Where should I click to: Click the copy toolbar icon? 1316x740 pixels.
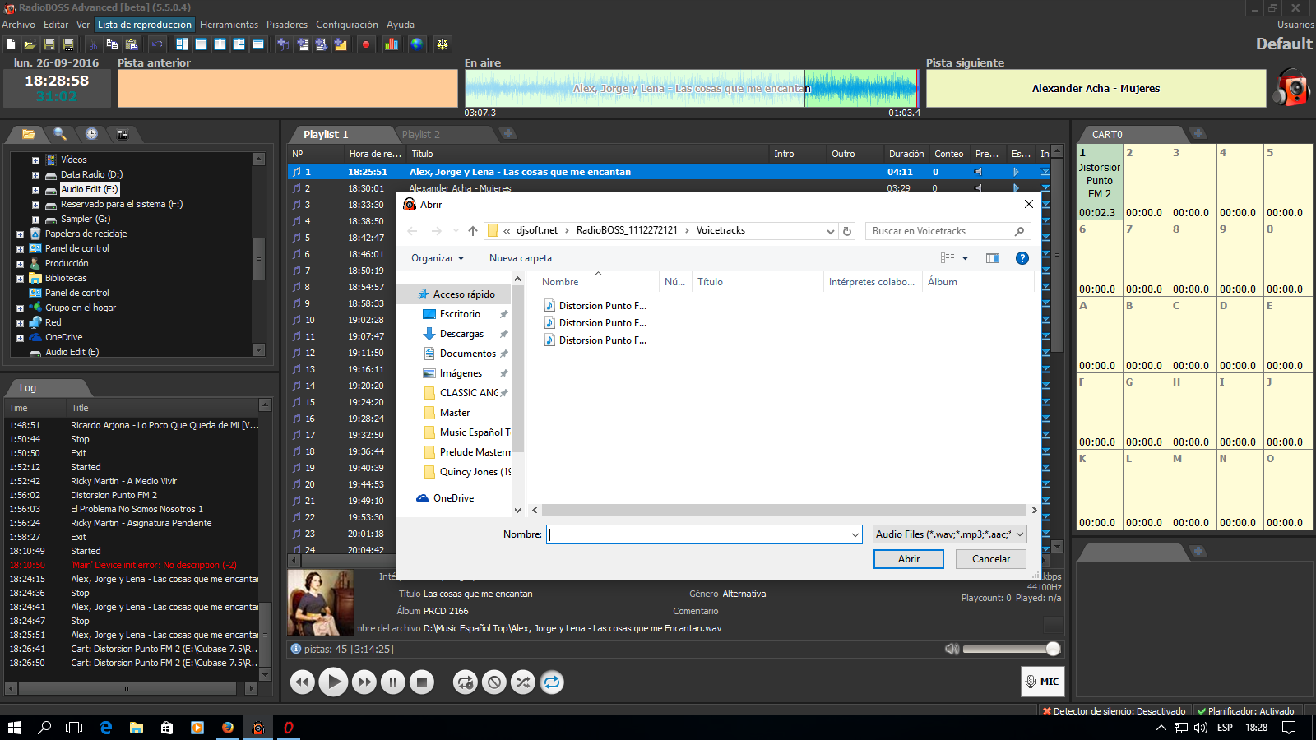(x=112, y=44)
